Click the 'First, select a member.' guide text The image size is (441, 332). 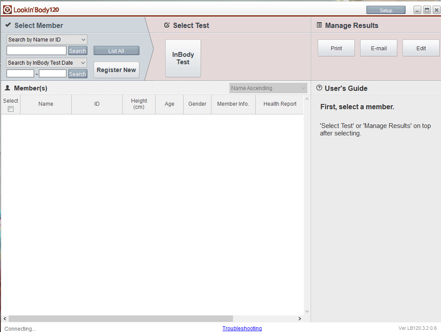point(357,107)
